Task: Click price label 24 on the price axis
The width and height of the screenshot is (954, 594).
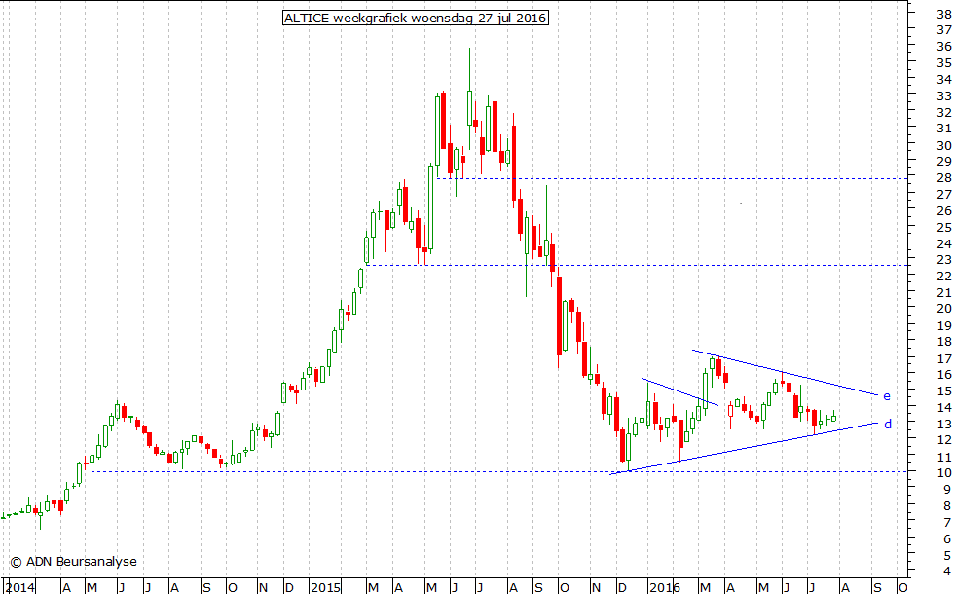Action: click(944, 244)
